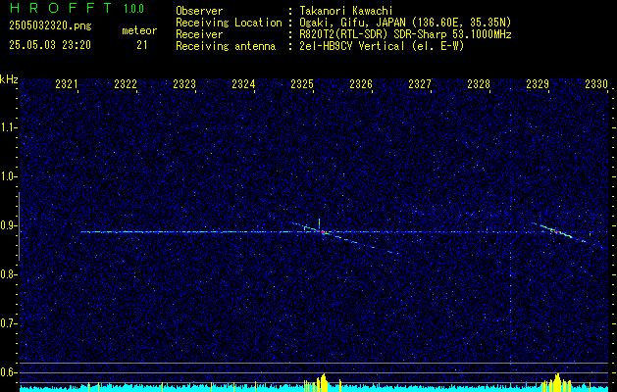The width and height of the screenshot is (617, 392).
Task: Select the filename 2505032320.png
Action: [50, 26]
